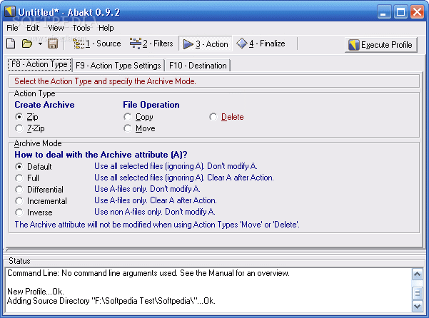Choose the Copy file operation
Viewport: 429px width, 318px height.
tap(128, 117)
